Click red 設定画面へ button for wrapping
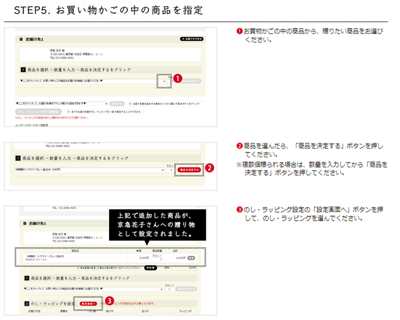Screen dimensions: 400x320 click(88, 304)
